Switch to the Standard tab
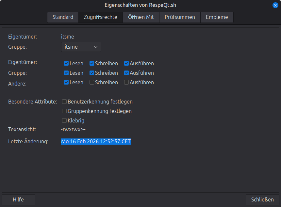The width and height of the screenshot is (281, 207). [63, 17]
